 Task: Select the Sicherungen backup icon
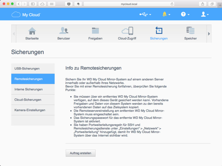[x=159, y=30]
